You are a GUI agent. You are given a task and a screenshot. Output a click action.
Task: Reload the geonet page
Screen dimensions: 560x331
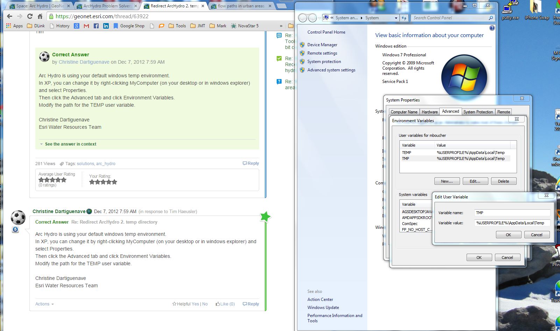(x=30, y=16)
